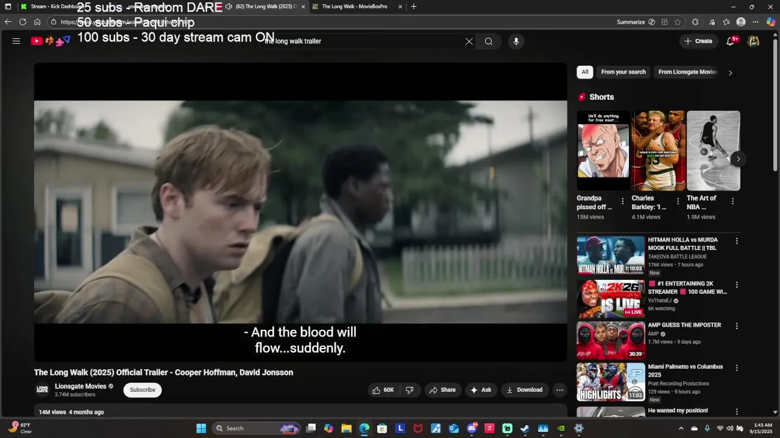This screenshot has height=438, width=780.
Task: Open the Lionsgate Movies channel name
Action: [80, 386]
